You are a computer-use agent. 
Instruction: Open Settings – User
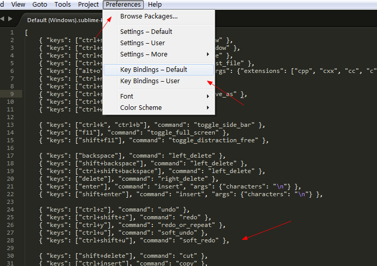click(142, 43)
